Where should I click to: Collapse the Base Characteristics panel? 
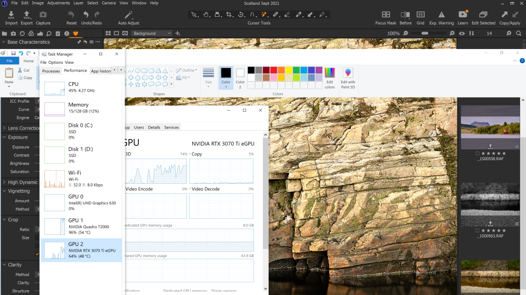point(4,42)
